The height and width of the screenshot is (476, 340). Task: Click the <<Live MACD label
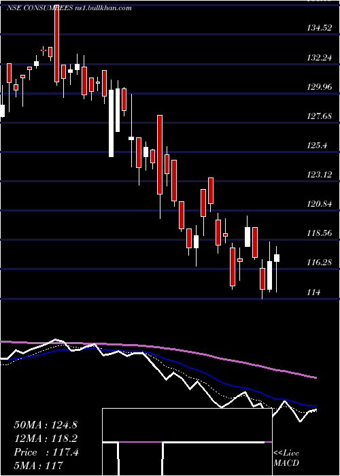286,458
